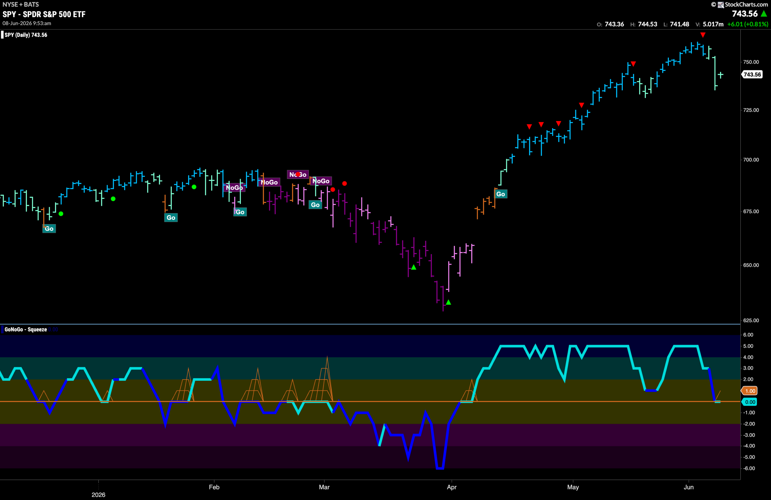Click the first NoGo label in early February
Screen dimensions: 771x500
[x=234, y=188]
